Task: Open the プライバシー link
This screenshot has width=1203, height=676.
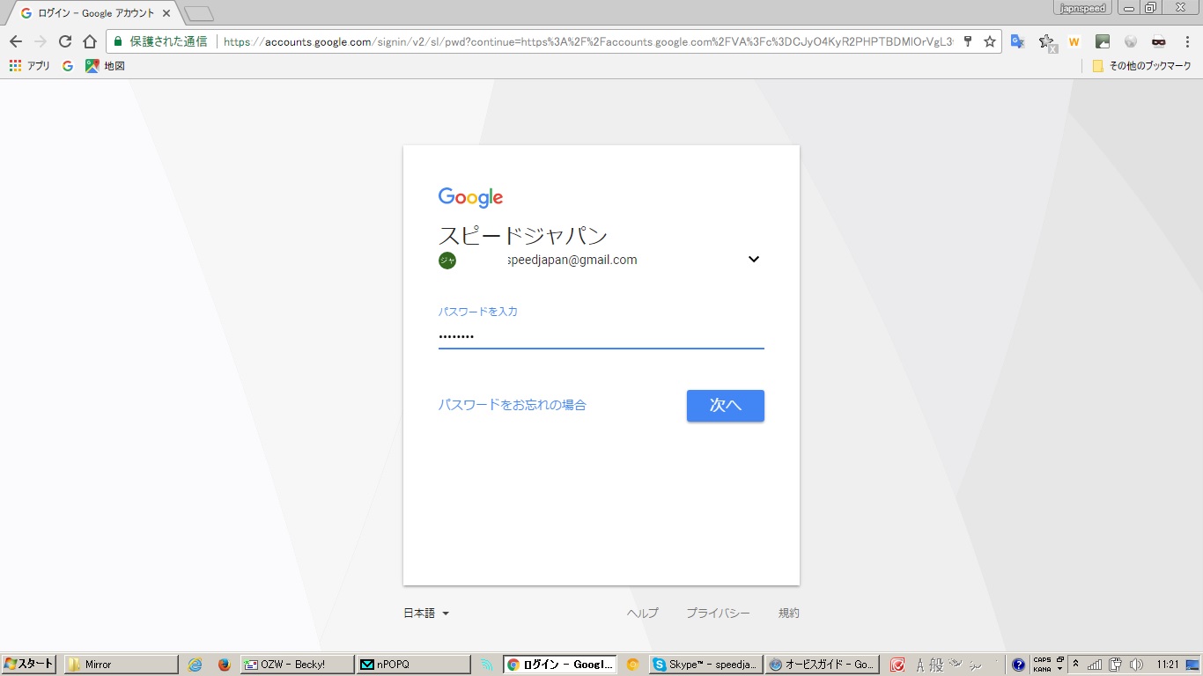Action: click(x=718, y=614)
